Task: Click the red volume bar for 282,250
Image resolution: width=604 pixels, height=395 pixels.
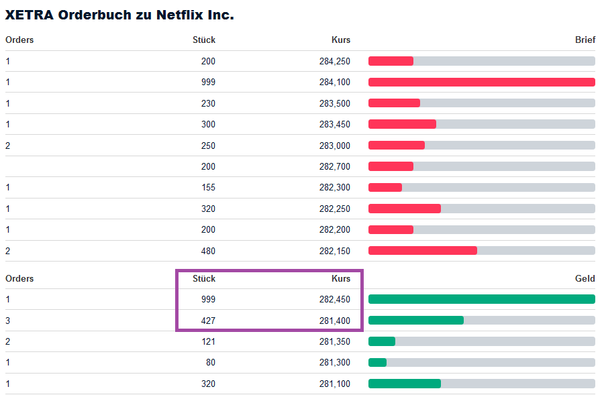Action: tap(405, 209)
